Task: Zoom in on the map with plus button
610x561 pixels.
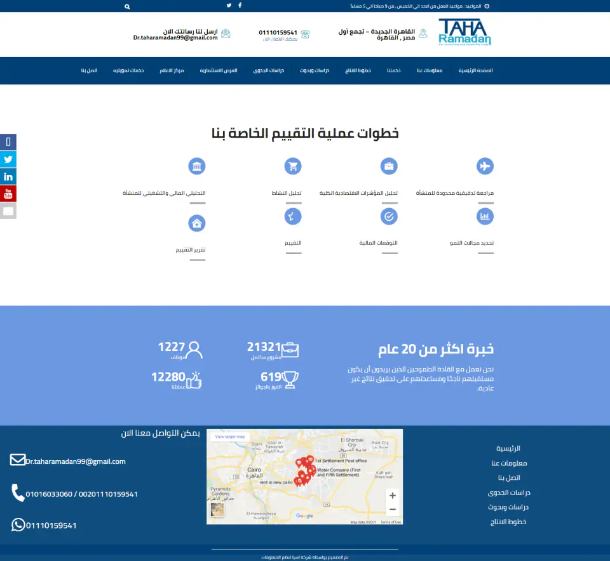Action: point(393,496)
